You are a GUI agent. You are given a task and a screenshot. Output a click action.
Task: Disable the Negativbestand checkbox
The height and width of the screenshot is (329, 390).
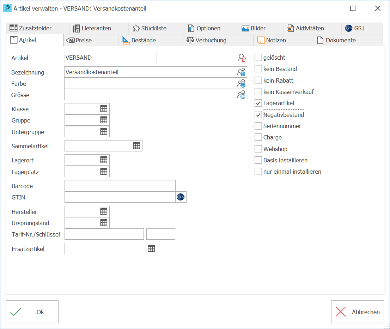(x=258, y=115)
